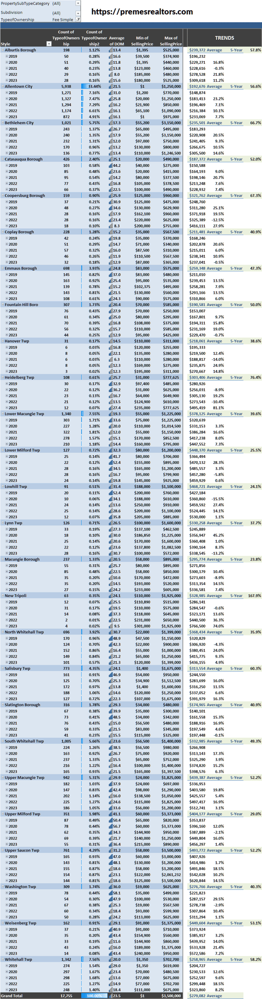Select the Whitehall Twp 7.56% data bar cell
The width and height of the screenshot is (262, 999).
[x=94, y=960]
